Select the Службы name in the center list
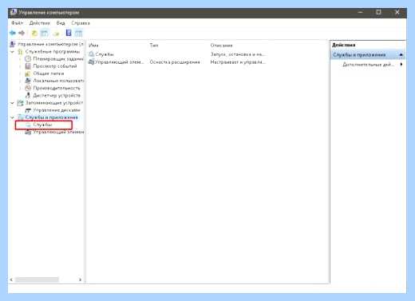Viewport: 415px width, 301px height. click(105, 54)
